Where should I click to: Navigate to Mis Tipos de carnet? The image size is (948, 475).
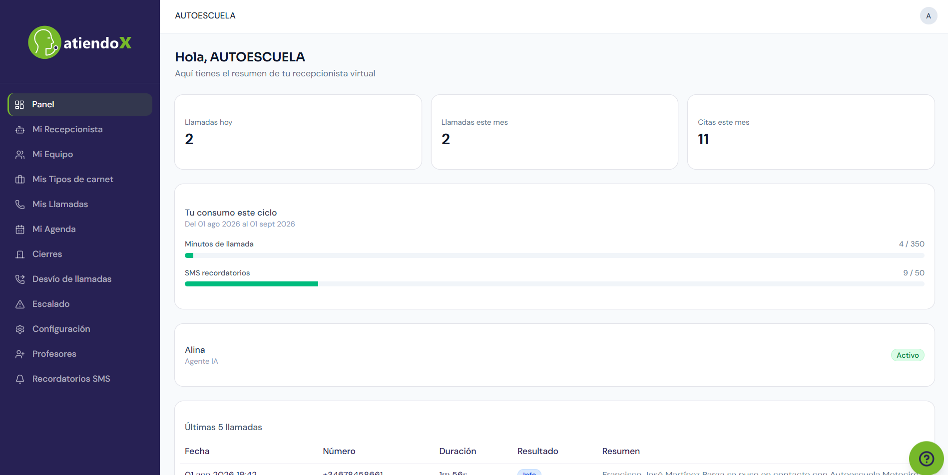[x=80, y=179]
